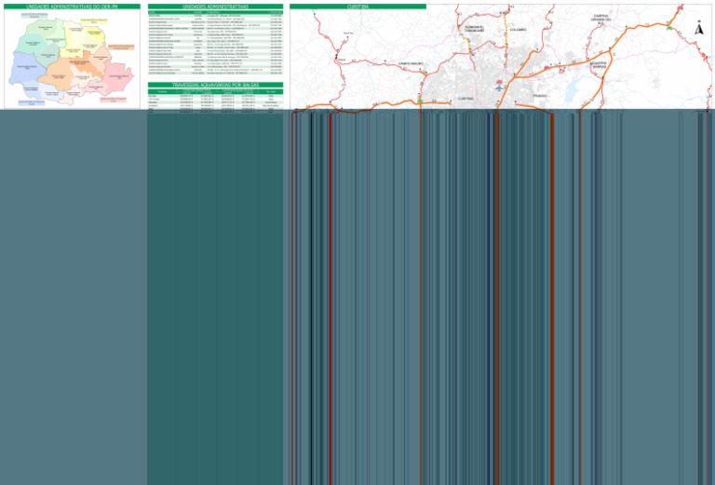The image size is (715, 485).
Task: Click the CAMPO MAGRO city label
Action: [411, 64]
